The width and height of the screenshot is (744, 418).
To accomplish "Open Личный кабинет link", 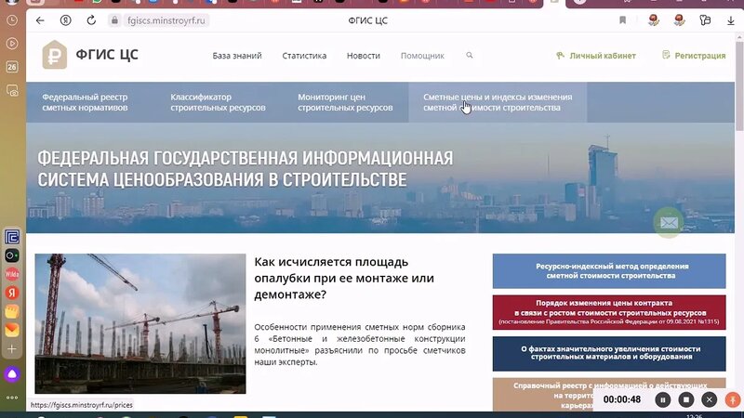I will point(596,56).
